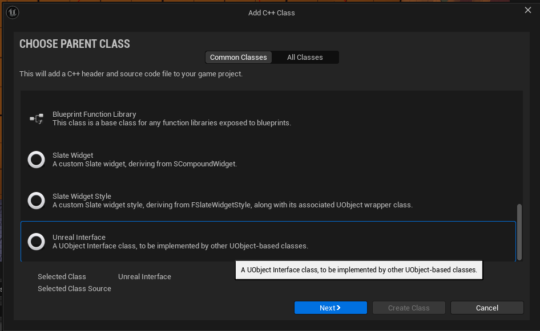Screen dimensions: 540x331
Task: Click the description mentioning SCompoundWidget
Action: 144,164
